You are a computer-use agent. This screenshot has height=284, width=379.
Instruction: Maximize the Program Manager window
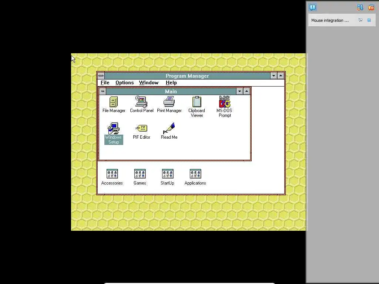(x=281, y=76)
